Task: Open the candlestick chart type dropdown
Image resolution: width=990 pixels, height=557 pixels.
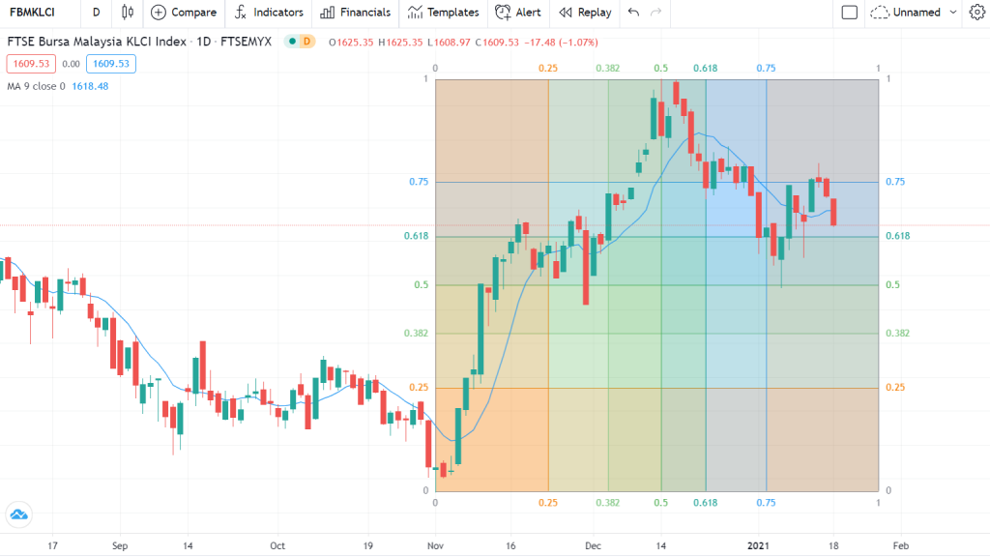Action: [x=127, y=13]
